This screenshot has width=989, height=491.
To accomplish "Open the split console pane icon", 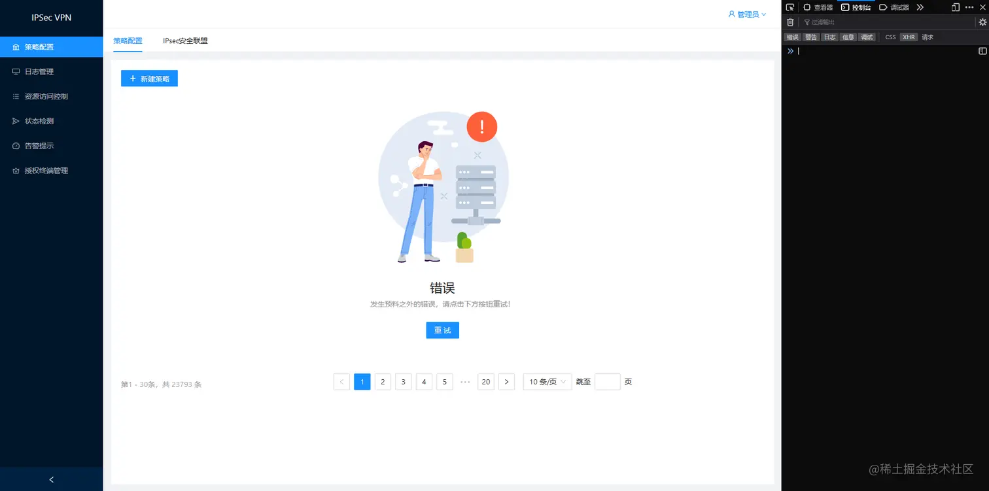I will [x=982, y=51].
